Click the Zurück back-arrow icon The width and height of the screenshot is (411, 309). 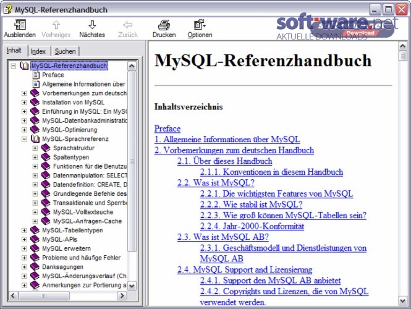128,25
